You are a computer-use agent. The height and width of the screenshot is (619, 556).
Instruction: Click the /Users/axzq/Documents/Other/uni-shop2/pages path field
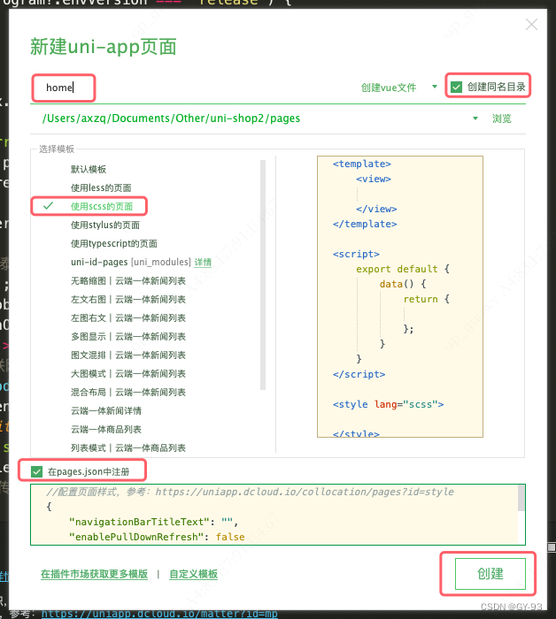[x=171, y=118]
